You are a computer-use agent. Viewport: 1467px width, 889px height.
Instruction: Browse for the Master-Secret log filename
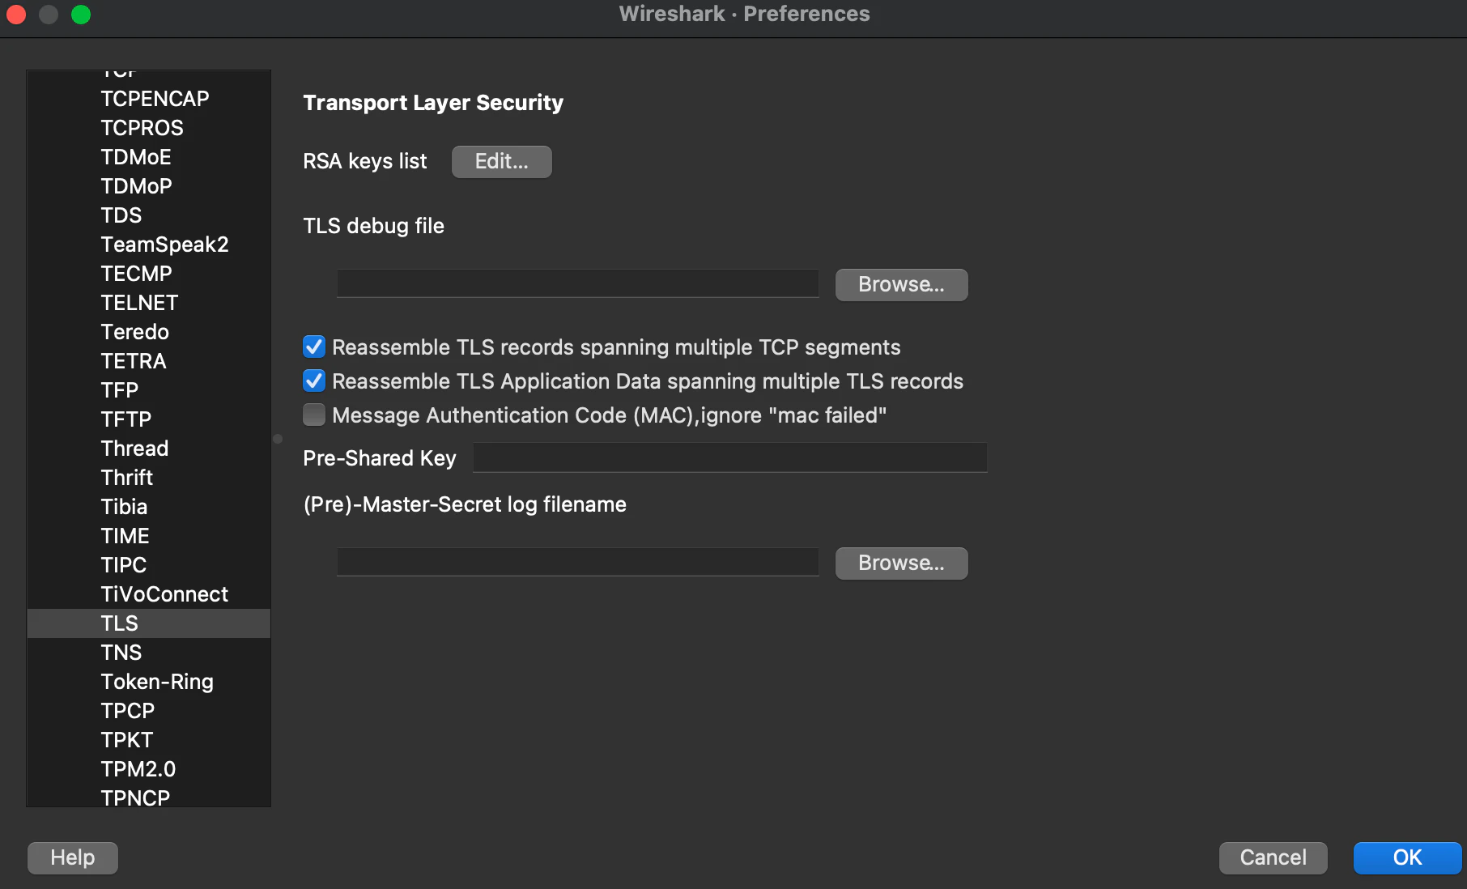point(901,564)
